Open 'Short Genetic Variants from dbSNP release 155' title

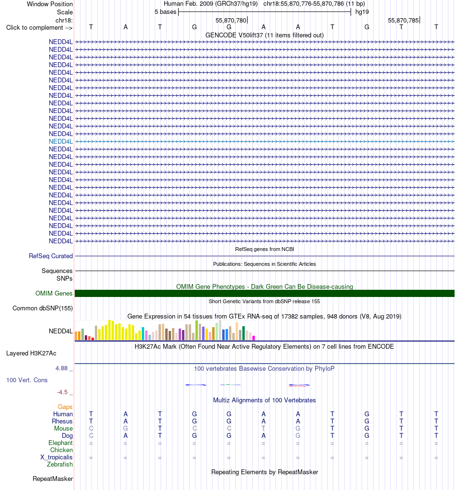[264, 302]
